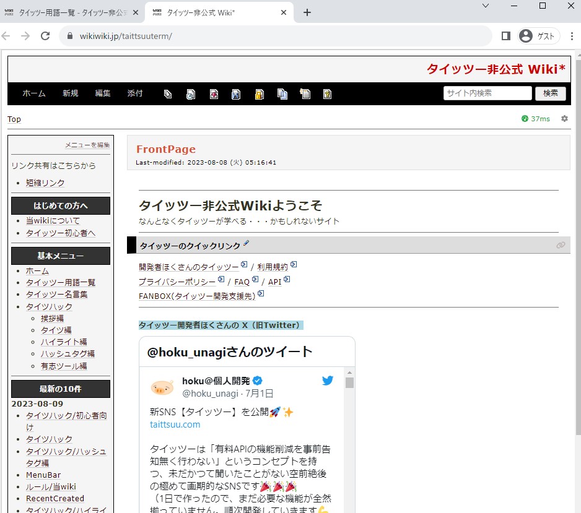Click the clock page icon in toolbar
This screenshot has width=581, height=513.
(191, 94)
